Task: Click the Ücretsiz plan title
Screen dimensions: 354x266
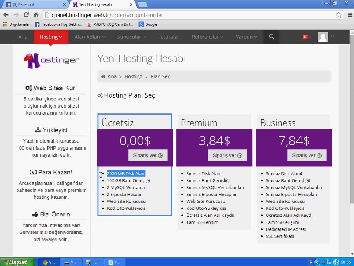Action: (118, 123)
